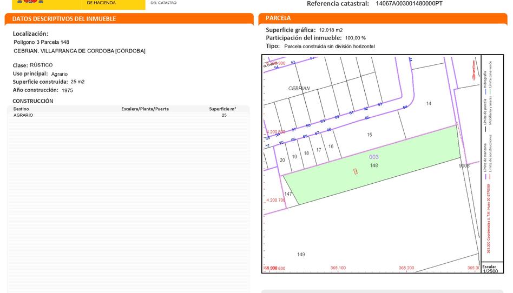The width and height of the screenshot is (513, 293).
Task: Click the CEBRIAN place label on map
Action: coord(299,88)
